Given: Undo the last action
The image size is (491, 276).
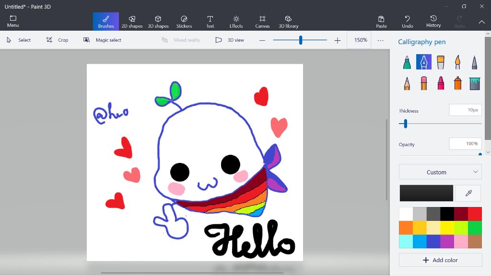Looking at the screenshot, I should pyautogui.click(x=408, y=22).
